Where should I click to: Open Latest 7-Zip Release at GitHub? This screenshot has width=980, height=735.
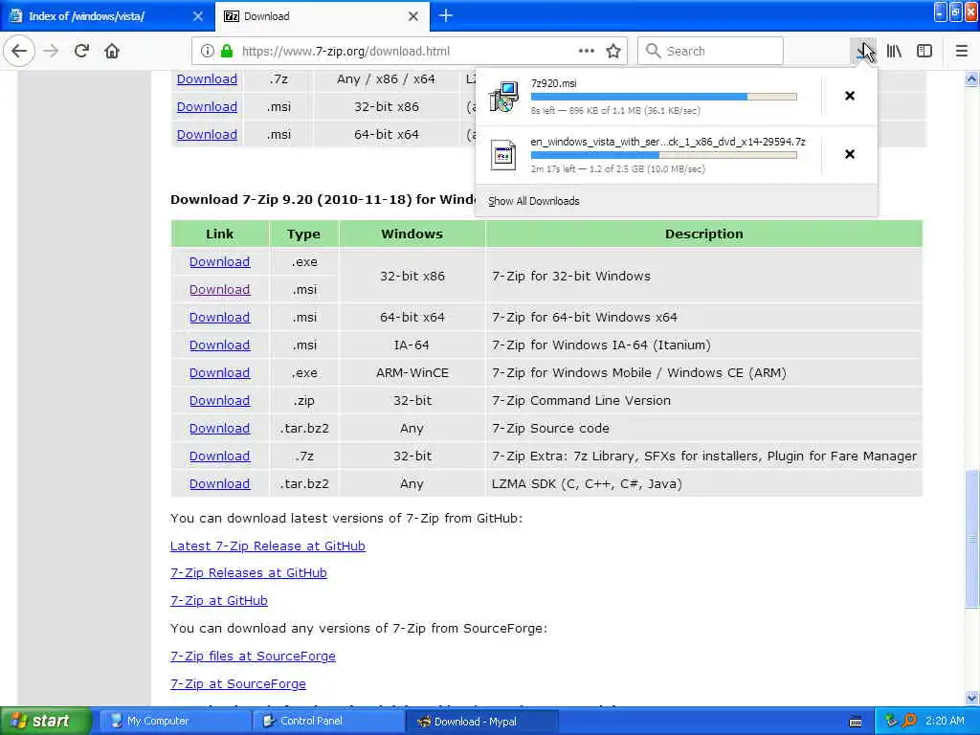(268, 546)
